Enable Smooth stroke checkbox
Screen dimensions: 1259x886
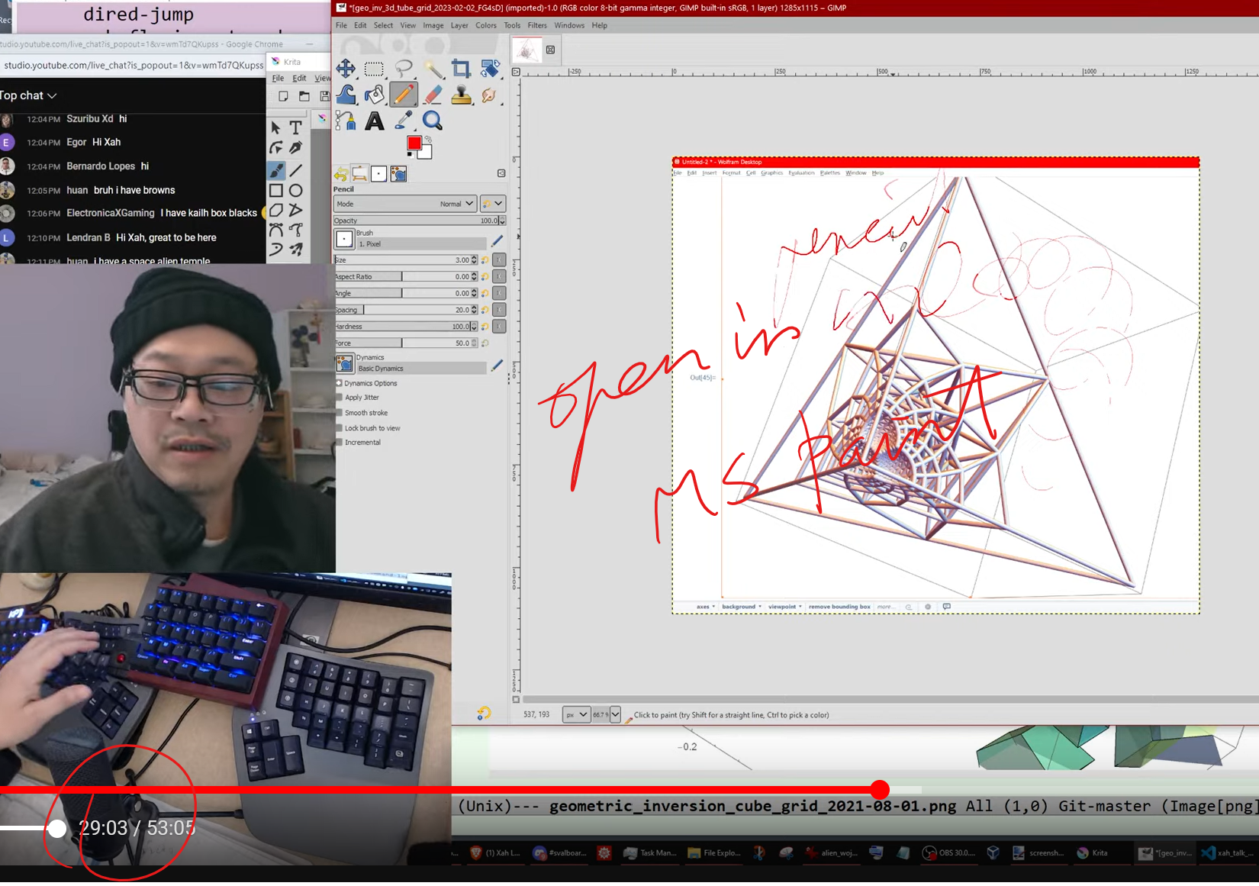[x=340, y=413]
